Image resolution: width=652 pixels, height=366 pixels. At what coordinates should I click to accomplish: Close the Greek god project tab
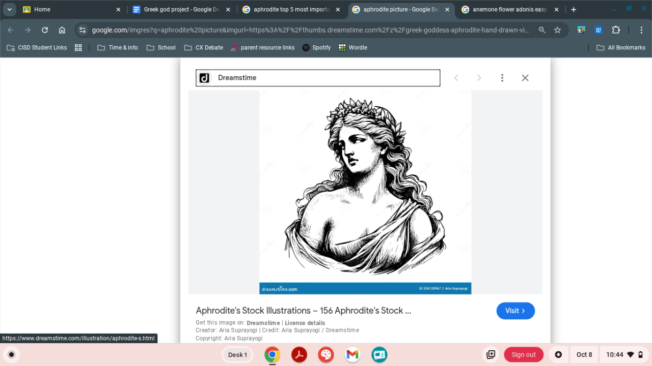coord(228,10)
